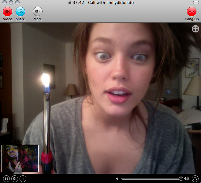Viewport: 201px width, 183px height.
Task: Click the call title 'Call with emilydidonato'
Action: [x=111, y=3]
